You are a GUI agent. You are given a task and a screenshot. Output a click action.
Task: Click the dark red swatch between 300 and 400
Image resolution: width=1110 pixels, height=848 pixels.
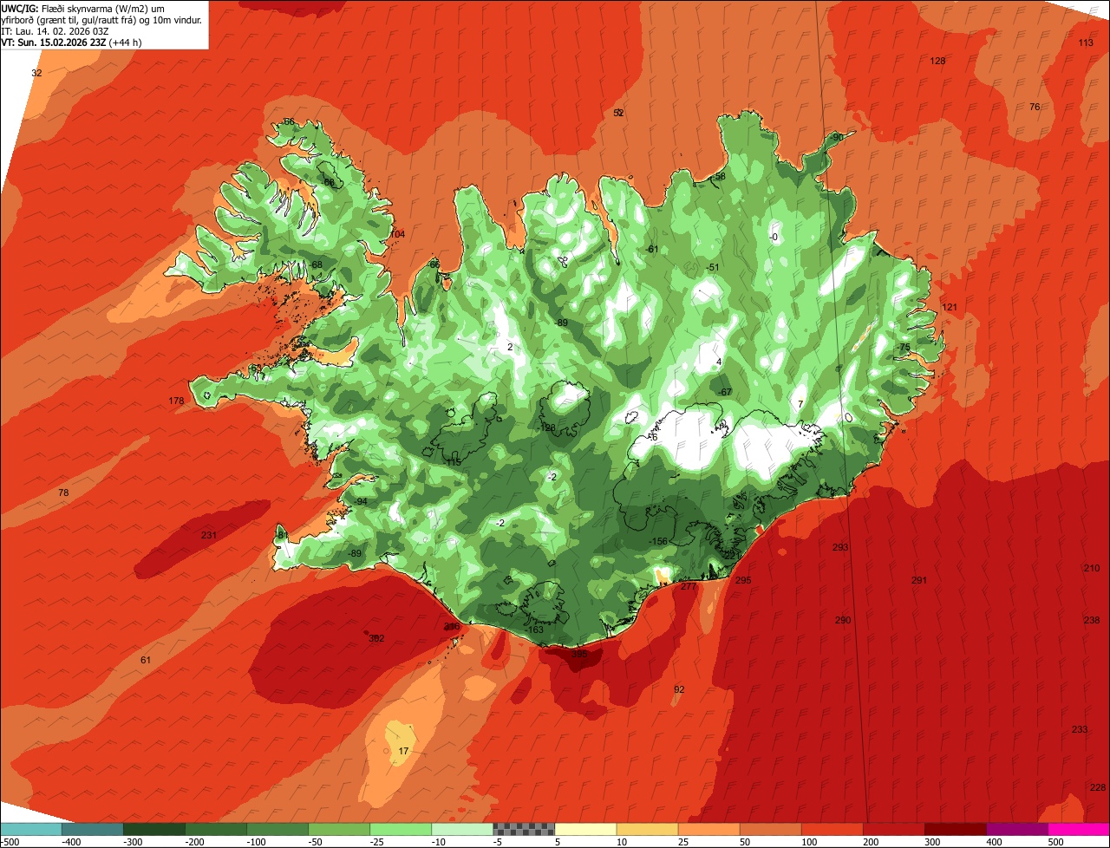(956, 829)
